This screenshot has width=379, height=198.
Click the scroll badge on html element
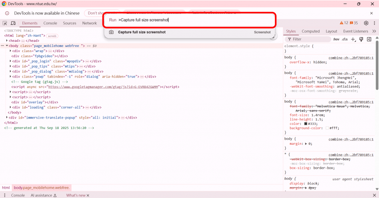pos(52,36)
